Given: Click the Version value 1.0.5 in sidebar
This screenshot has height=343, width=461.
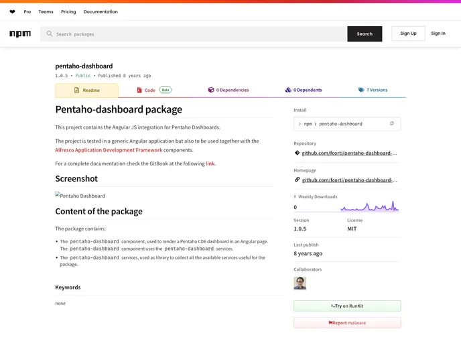Looking at the screenshot, I should (300, 229).
